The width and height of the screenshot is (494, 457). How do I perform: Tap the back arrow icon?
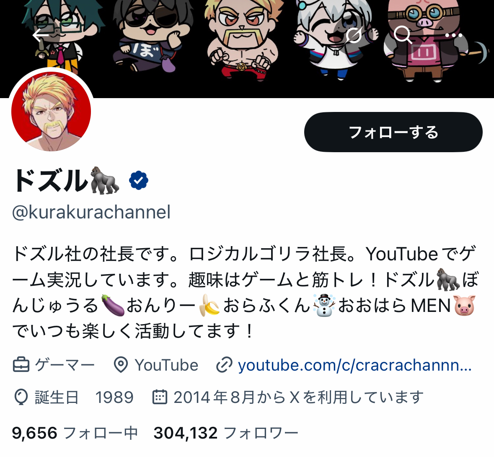click(41, 35)
